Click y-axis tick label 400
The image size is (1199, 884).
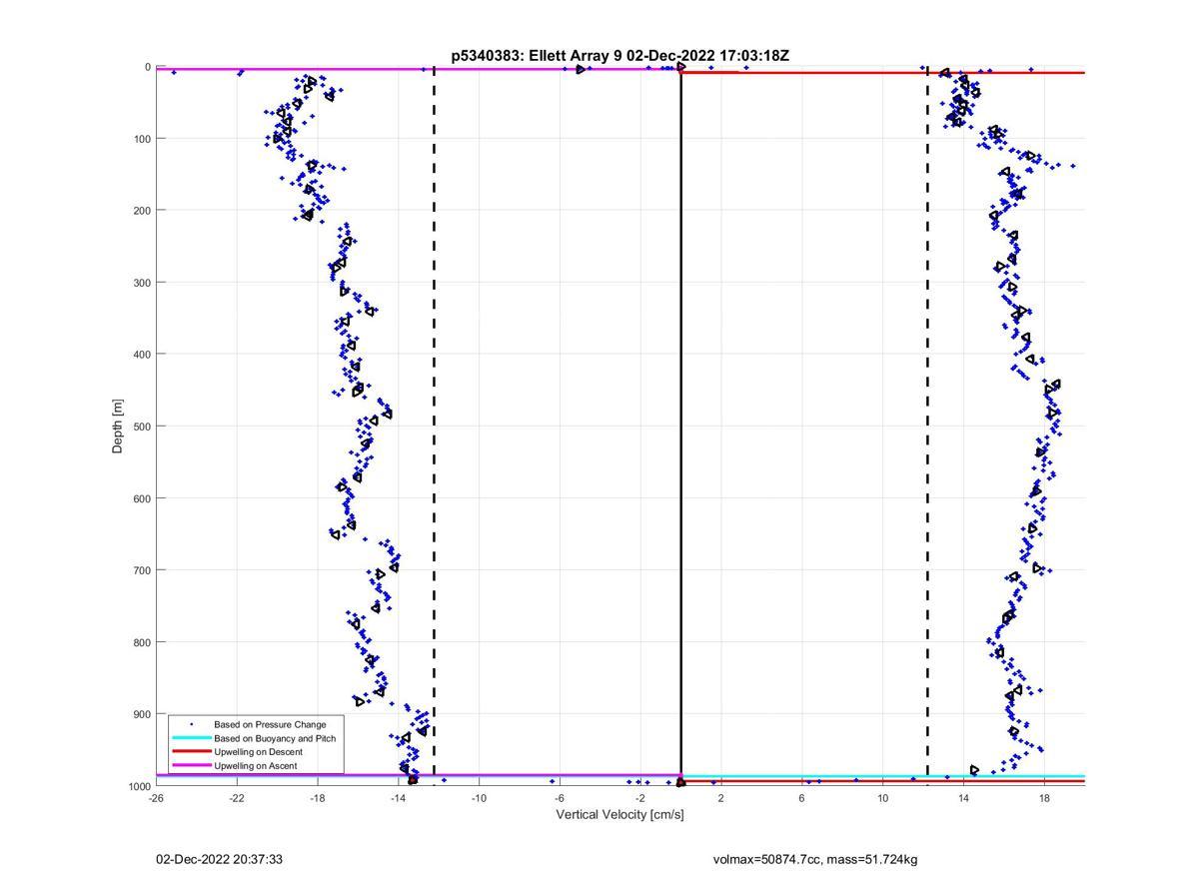click(x=142, y=355)
